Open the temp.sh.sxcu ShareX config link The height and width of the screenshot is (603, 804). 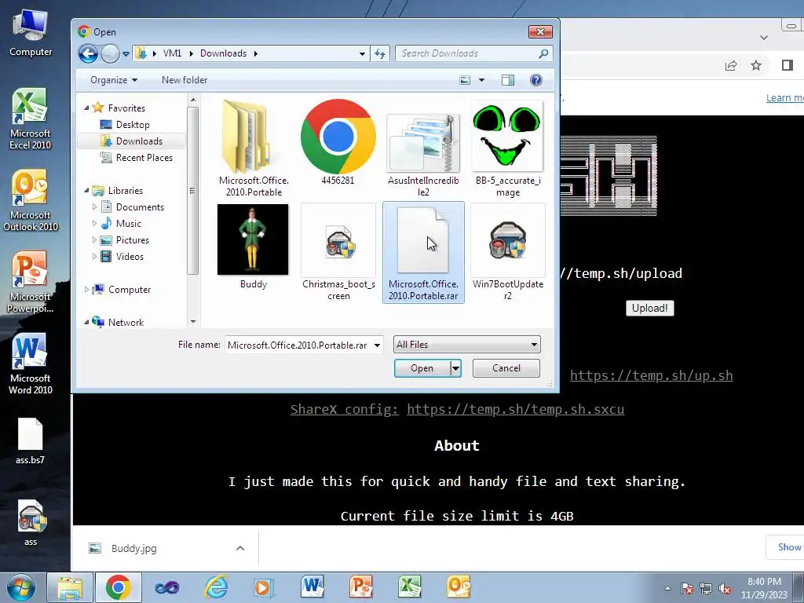(515, 409)
